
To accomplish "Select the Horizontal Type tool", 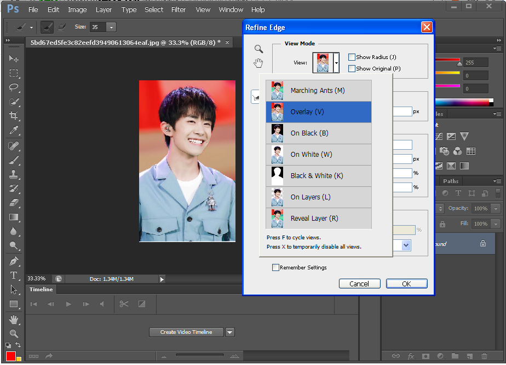I will tap(14, 275).
